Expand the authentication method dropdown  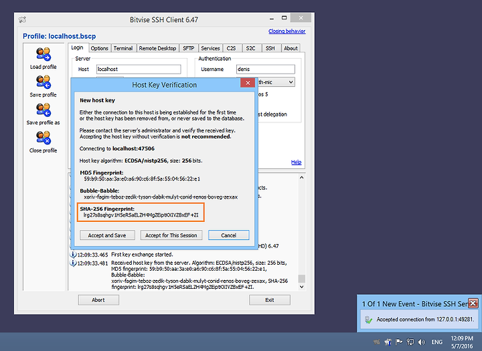pyautogui.click(x=291, y=82)
